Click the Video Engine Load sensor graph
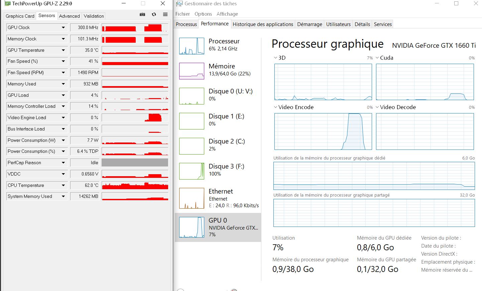Screen dimensions: 482x291 point(135,117)
